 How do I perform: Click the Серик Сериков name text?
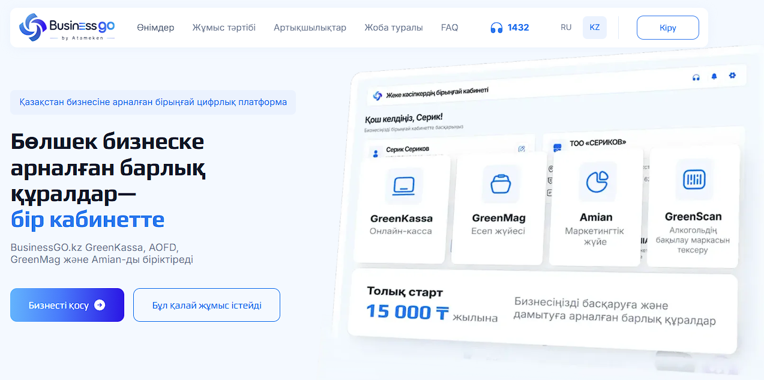pyautogui.click(x=408, y=149)
